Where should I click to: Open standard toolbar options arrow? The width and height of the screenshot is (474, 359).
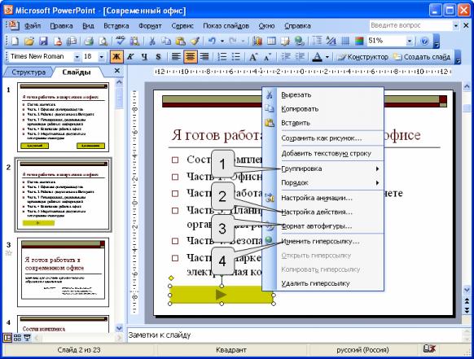coord(437,42)
